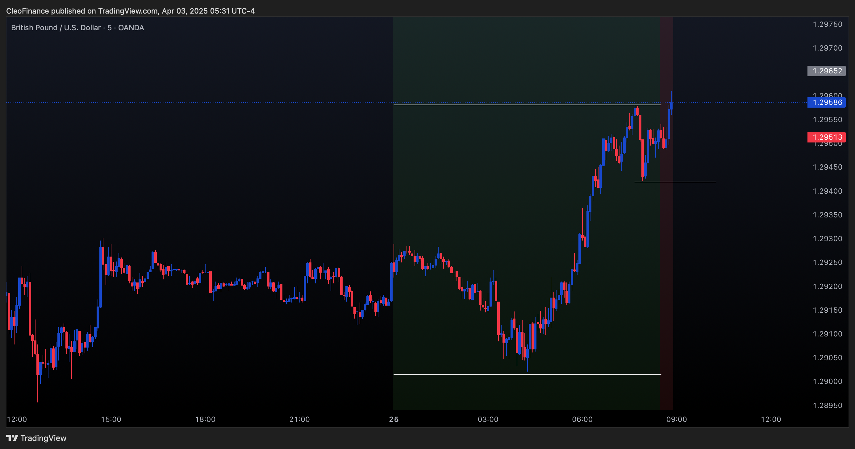Click the 1.29300 price axis value

pos(827,239)
